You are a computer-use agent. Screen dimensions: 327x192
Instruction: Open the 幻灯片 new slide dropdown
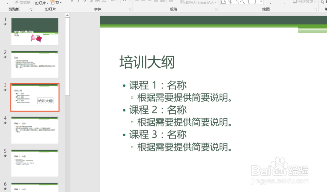[x=42, y=3]
